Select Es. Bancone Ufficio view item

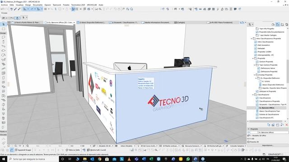267,108
